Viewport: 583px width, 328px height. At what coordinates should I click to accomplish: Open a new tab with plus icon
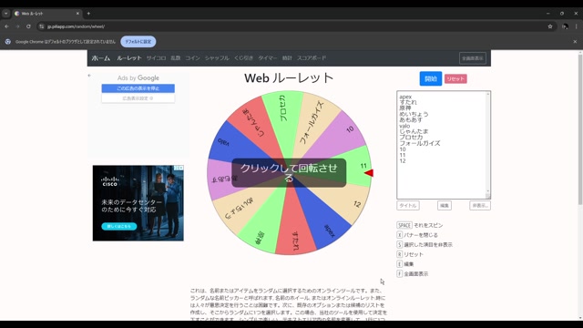pyautogui.click(x=88, y=14)
